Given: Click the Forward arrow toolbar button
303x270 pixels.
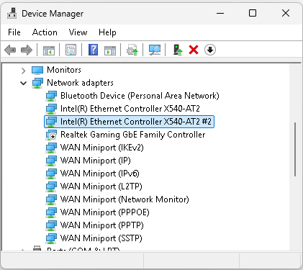Looking at the screenshot, I should coord(27,50).
